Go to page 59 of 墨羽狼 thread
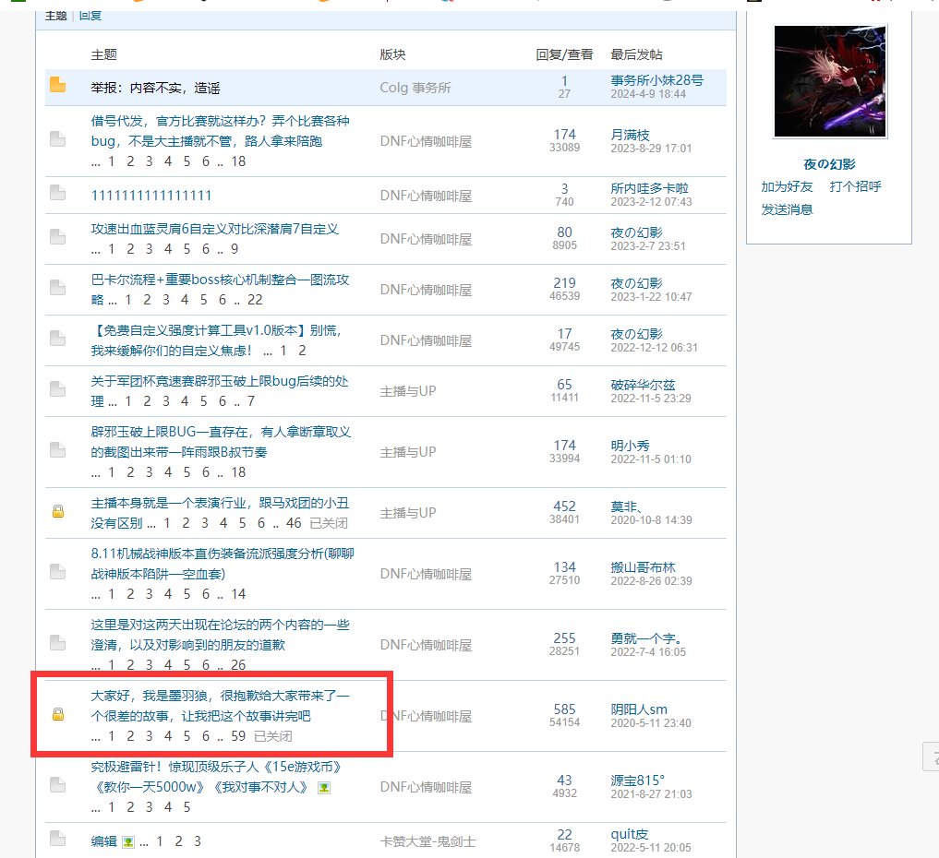This screenshot has height=858, width=939. coord(238,736)
